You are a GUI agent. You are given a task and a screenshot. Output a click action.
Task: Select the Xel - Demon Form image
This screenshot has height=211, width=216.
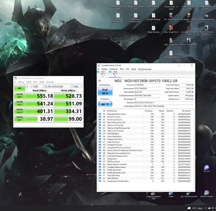(x=171, y=17)
